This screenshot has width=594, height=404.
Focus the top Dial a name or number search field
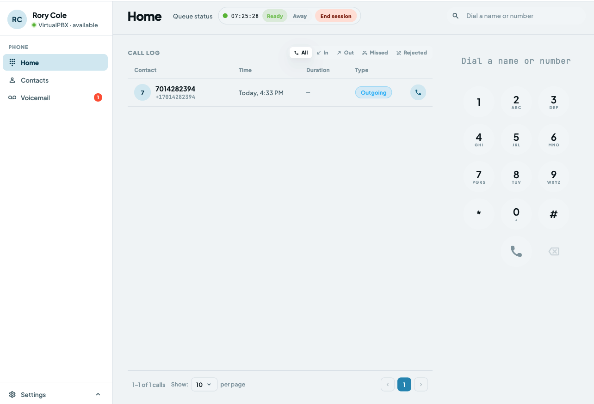coord(516,16)
